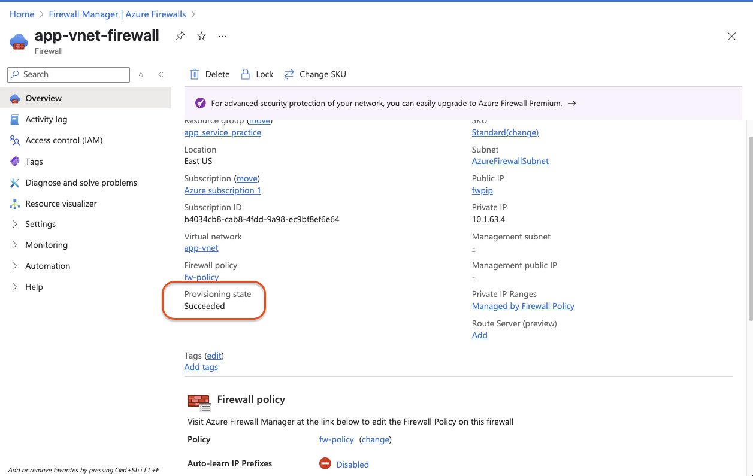Collapse the sidebar menu with double chevron
Viewport: 753px width, 476px height.
161,75
